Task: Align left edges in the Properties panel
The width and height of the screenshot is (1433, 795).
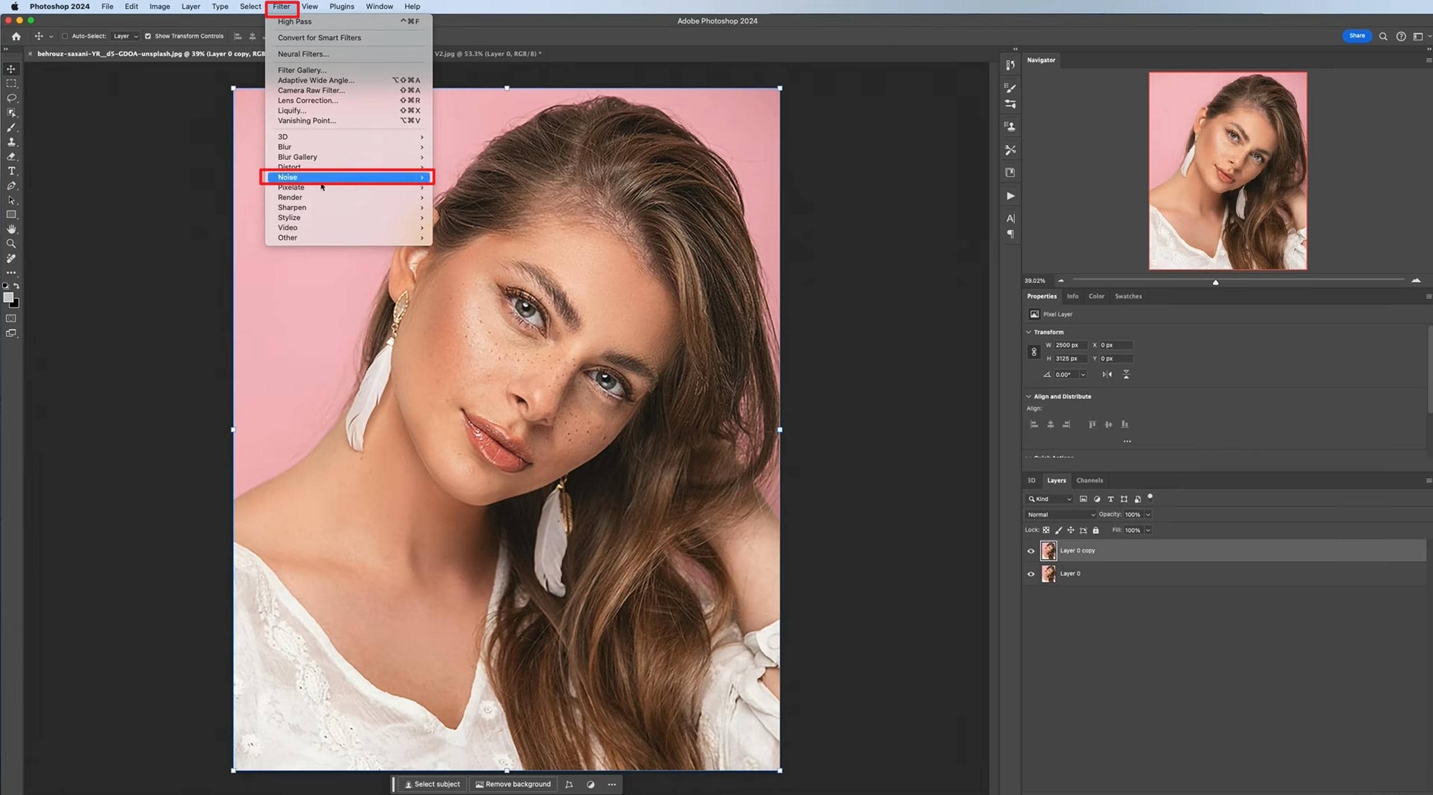Action: click(x=1034, y=424)
